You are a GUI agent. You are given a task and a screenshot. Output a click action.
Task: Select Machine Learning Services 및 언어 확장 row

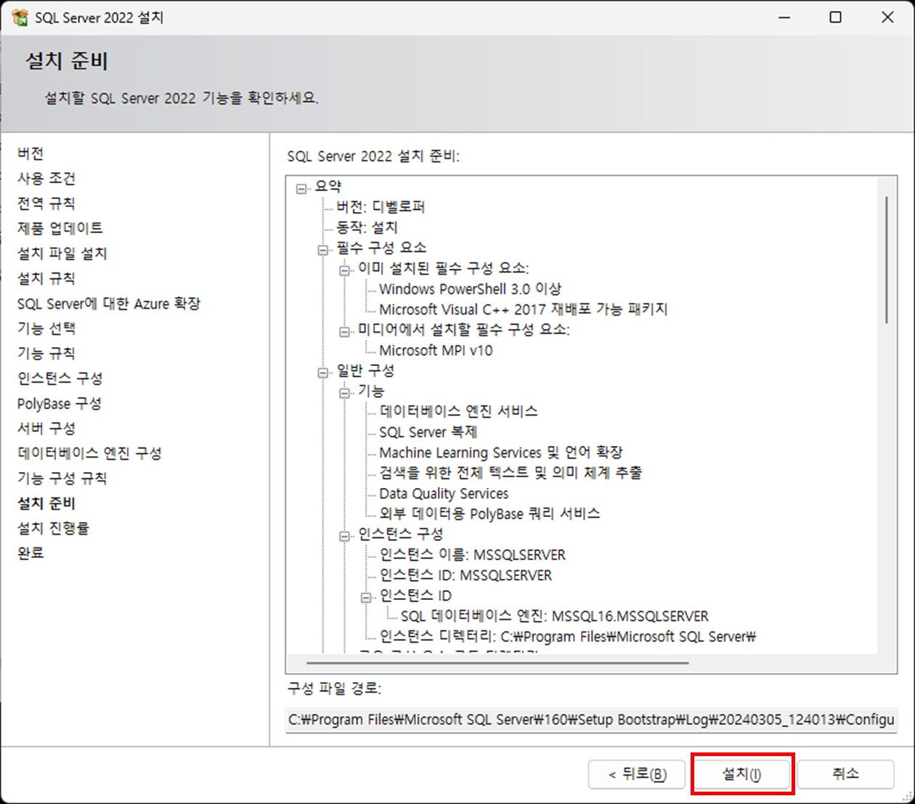coord(501,452)
